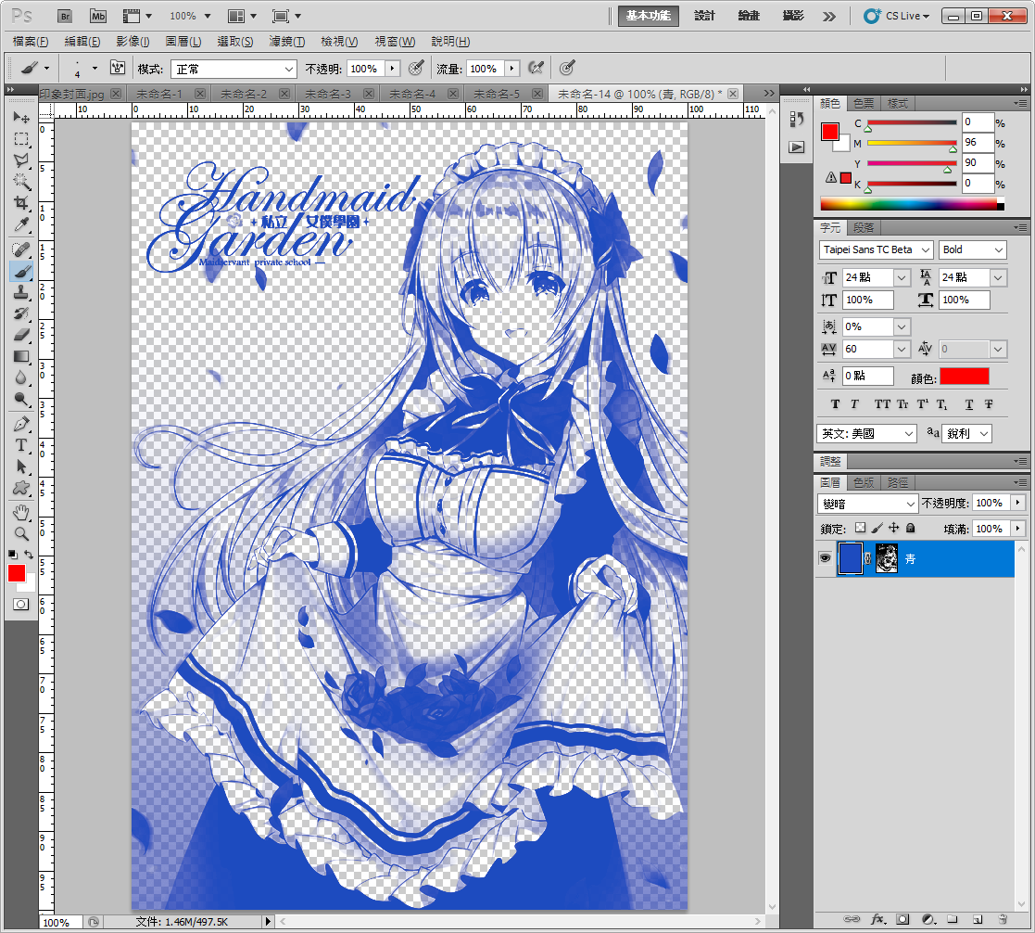The image size is (1035, 933).
Task: Switch to the 段落 paragraph tab
Action: tap(864, 228)
